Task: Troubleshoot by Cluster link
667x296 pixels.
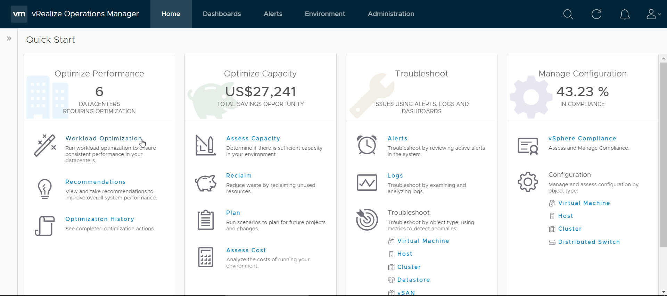Action: click(x=409, y=267)
